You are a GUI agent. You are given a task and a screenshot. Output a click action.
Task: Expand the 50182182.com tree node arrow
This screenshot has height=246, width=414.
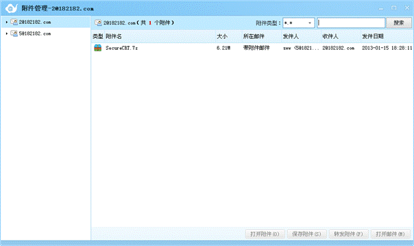7,33
